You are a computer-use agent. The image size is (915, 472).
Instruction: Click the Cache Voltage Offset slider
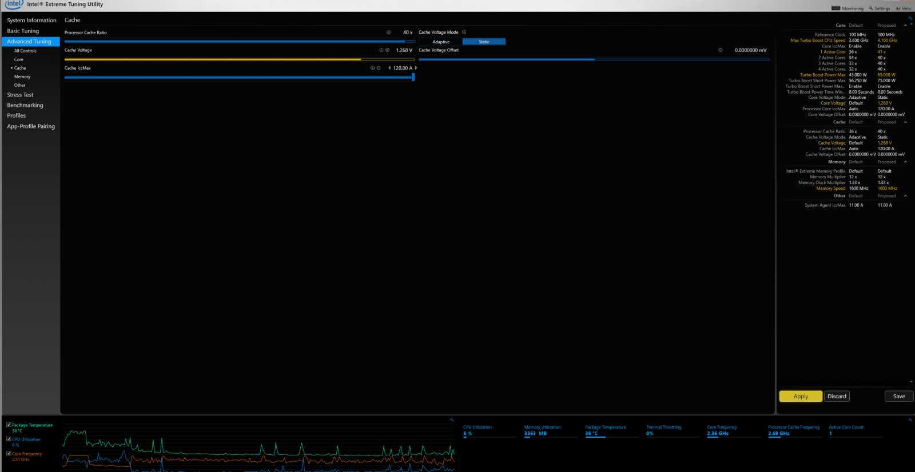coord(594,59)
